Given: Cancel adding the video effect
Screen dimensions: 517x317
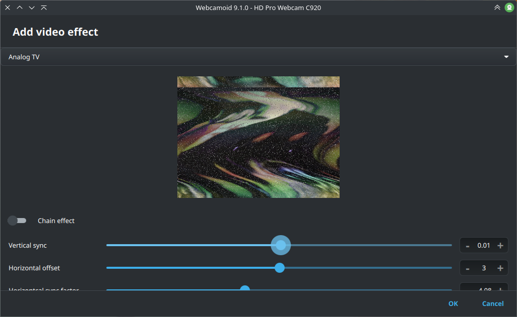Looking at the screenshot, I should click(x=492, y=303).
